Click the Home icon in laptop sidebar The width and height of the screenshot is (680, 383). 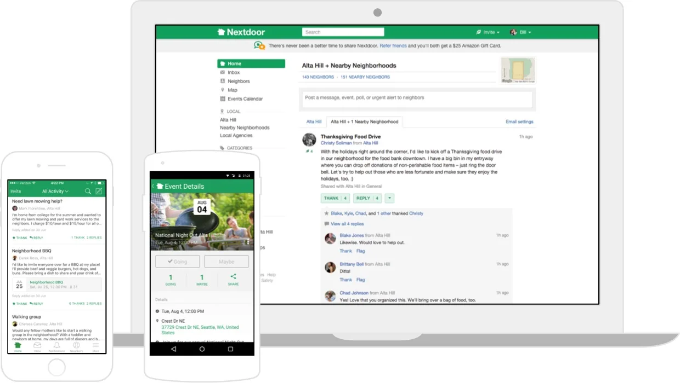(222, 63)
